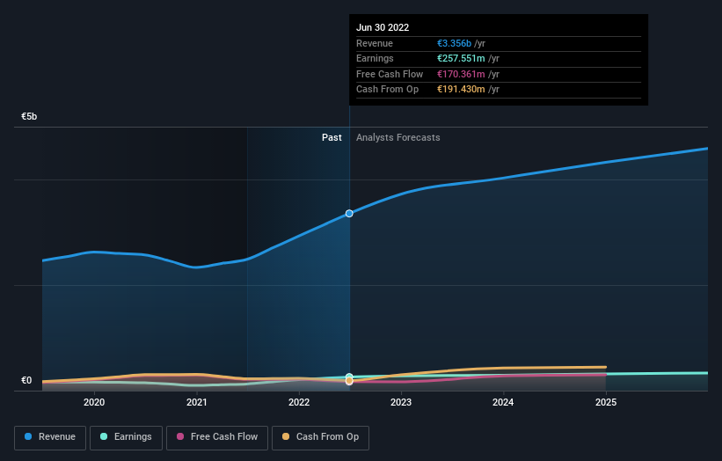722x461 pixels.
Task: Click the blue revenue data point marker
Action: [x=349, y=213]
